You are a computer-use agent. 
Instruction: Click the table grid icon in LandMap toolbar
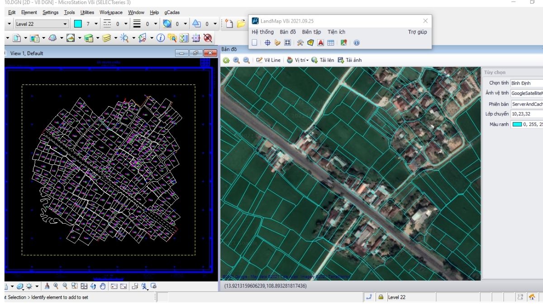(331, 43)
